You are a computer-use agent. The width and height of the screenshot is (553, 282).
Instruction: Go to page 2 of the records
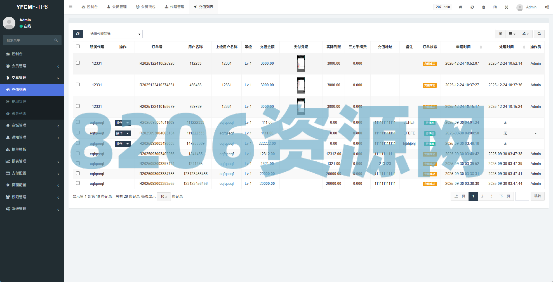click(x=482, y=196)
